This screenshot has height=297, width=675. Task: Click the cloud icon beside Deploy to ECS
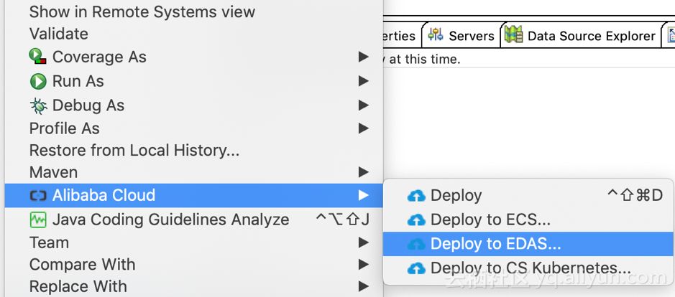[416, 220]
